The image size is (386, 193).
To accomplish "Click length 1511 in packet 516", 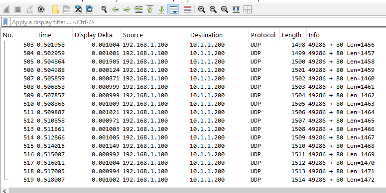I will point(298,154).
